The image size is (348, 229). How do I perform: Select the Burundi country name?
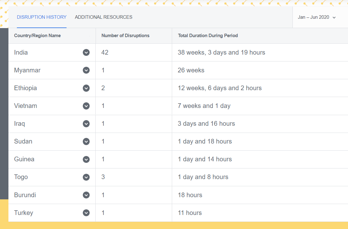pyautogui.click(x=25, y=195)
